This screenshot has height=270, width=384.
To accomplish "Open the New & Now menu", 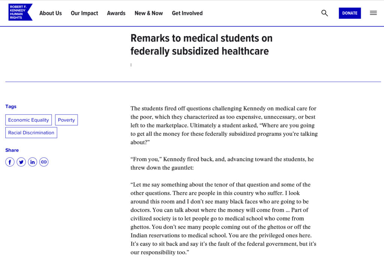I will [x=148, y=13].
